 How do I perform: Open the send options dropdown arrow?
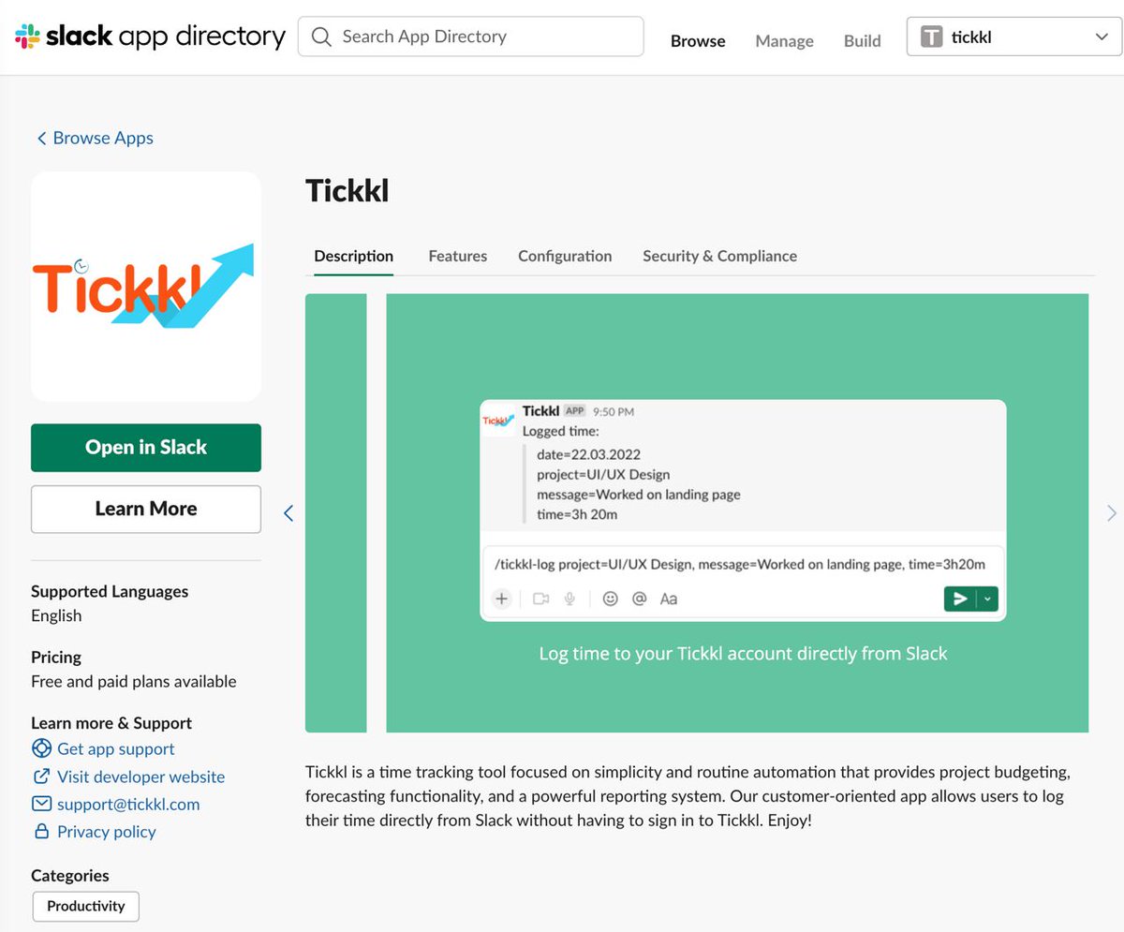pyautogui.click(x=988, y=599)
